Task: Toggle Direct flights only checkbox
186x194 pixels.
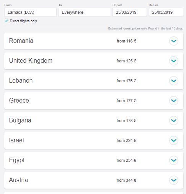Action: [x=7, y=21]
